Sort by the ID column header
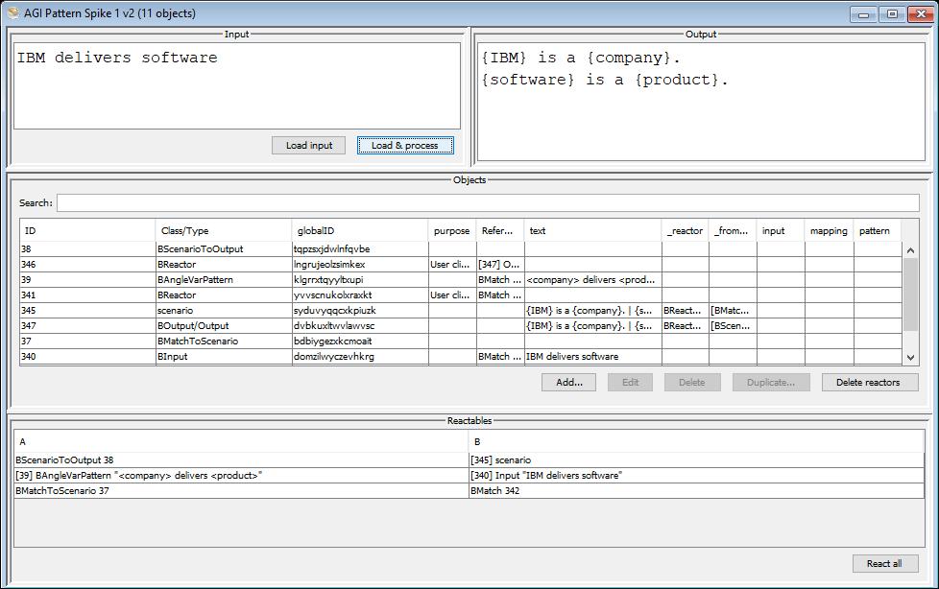This screenshot has height=589, width=939. [x=86, y=230]
